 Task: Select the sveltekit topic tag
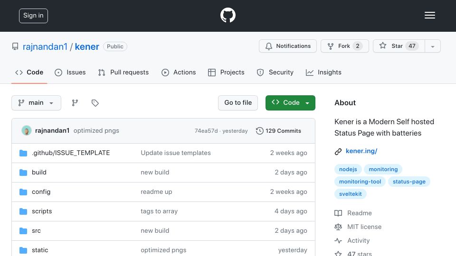point(351,194)
